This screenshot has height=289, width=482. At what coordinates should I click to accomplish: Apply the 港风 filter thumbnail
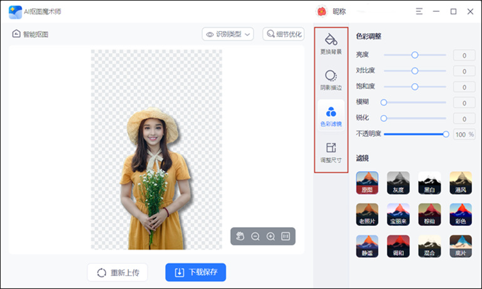click(461, 183)
